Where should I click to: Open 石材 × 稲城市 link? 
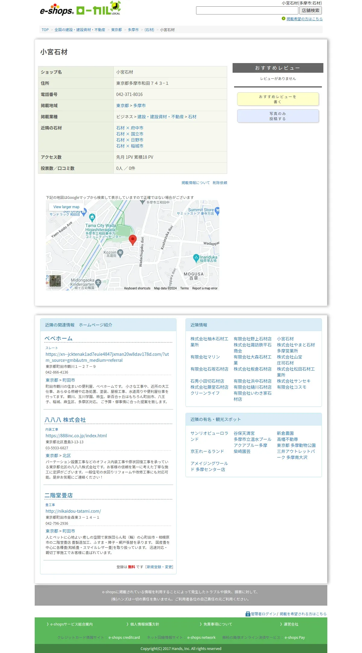(130, 146)
